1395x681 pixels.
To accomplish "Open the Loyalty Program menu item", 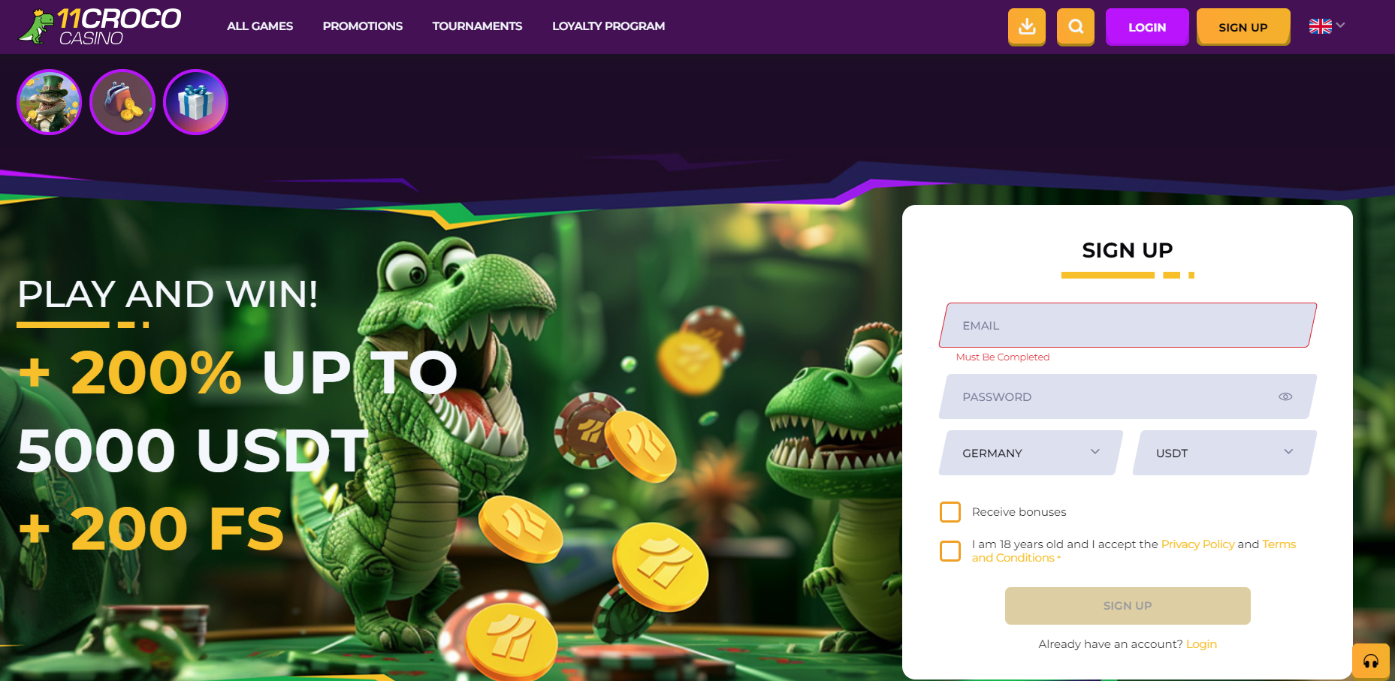I will 608,26.
